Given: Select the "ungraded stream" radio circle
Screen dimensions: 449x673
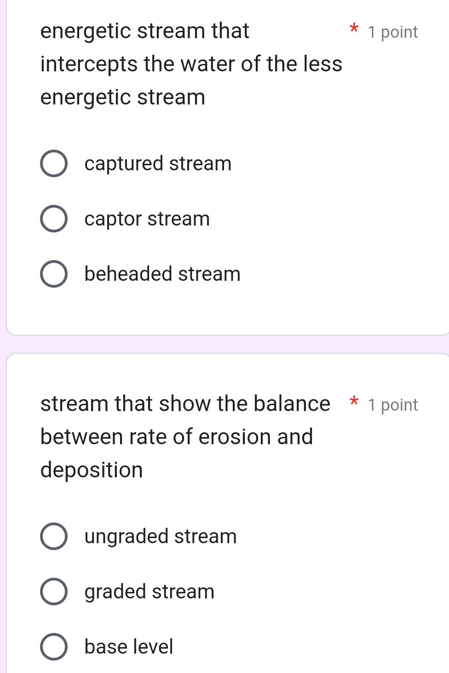Looking at the screenshot, I should click(x=54, y=536).
